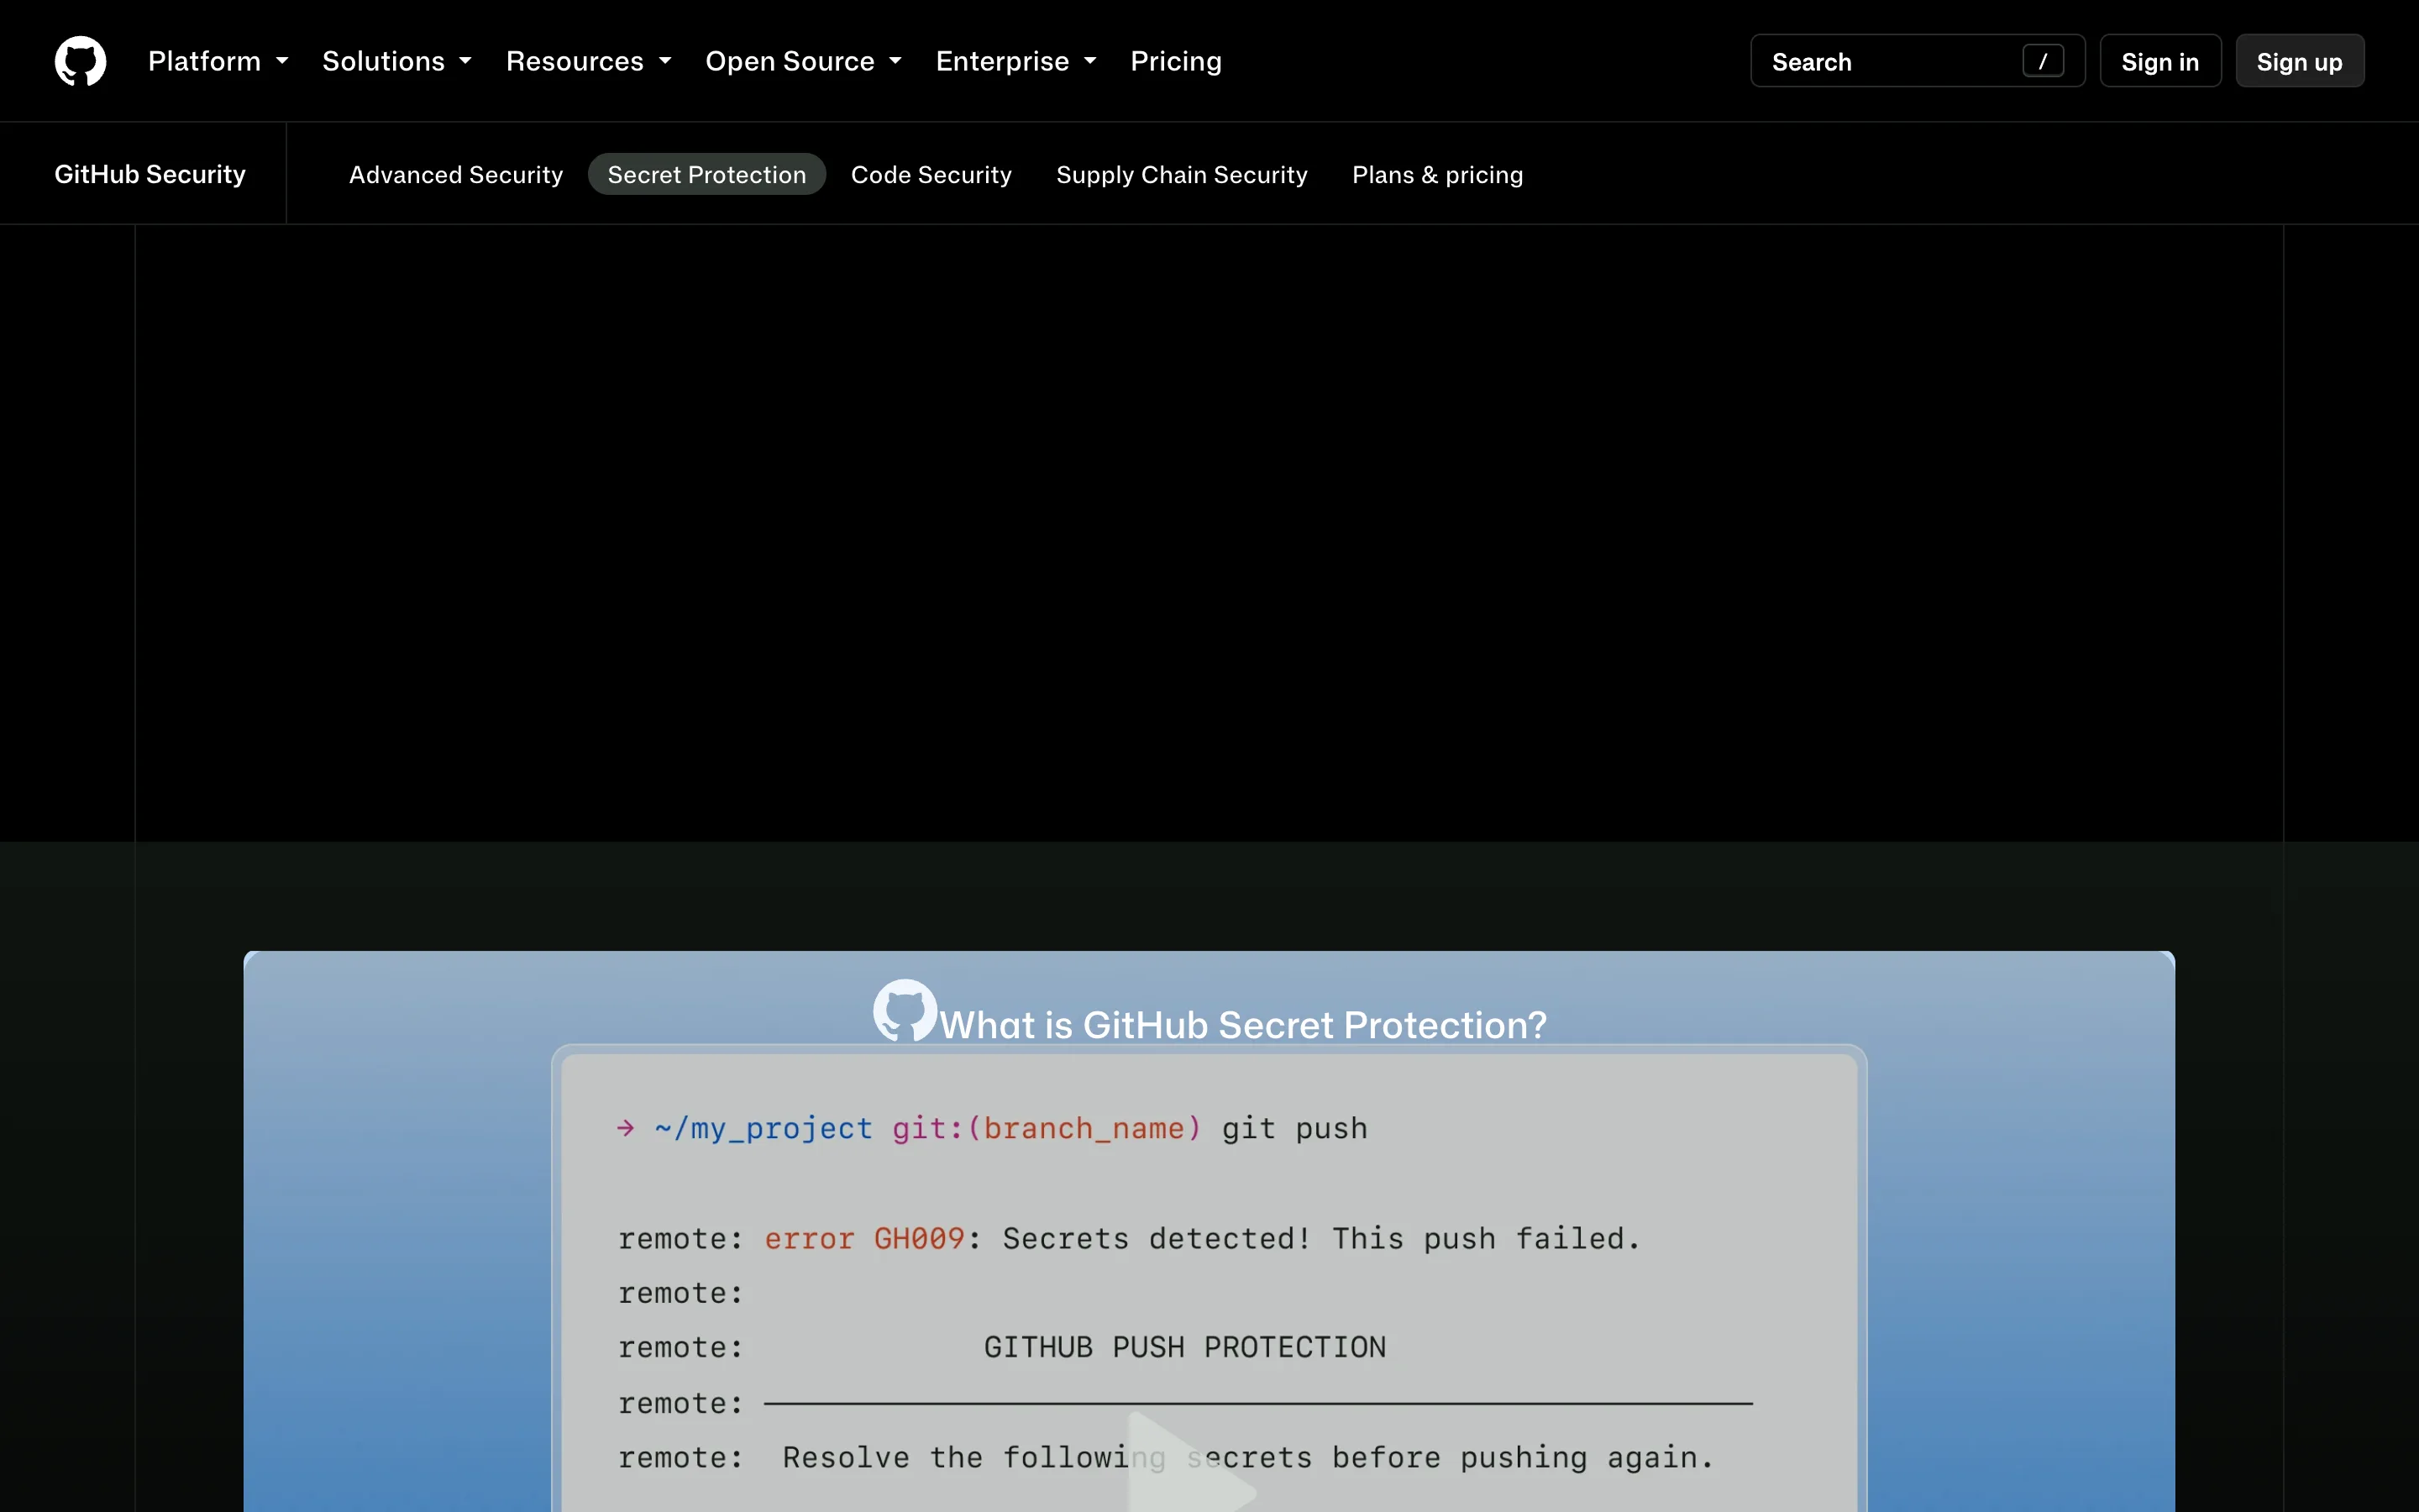Click the slash shortcut key icon in Search
The height and width of the screenshot is (1512, 2419).
coord(2042,61)
